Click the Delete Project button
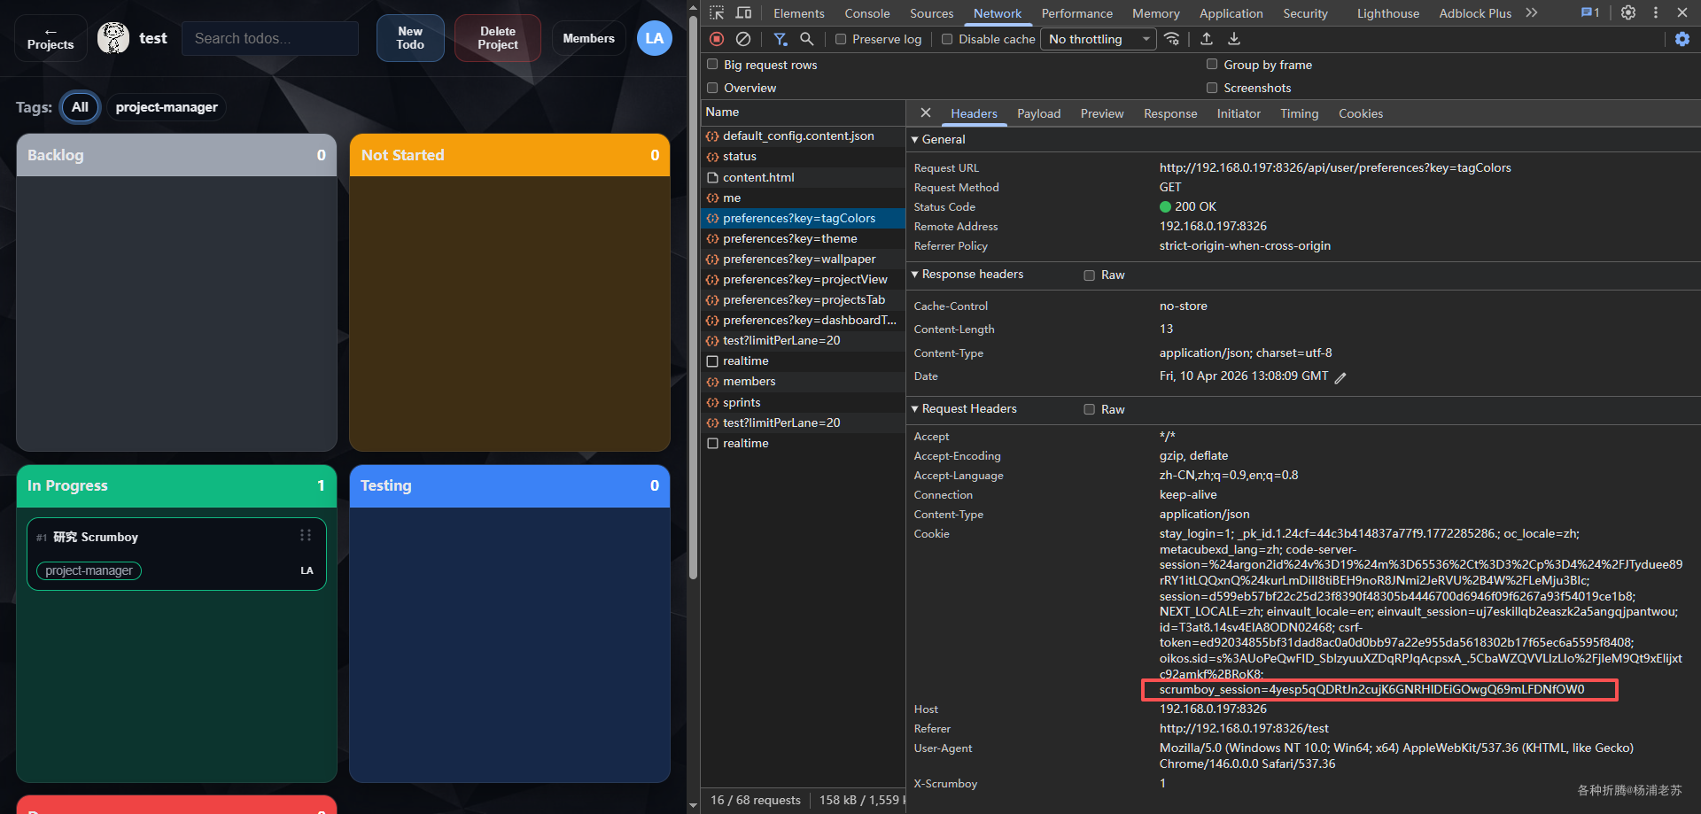The height and width of the screenshot is (814, 1701). (x=497, y=38)
